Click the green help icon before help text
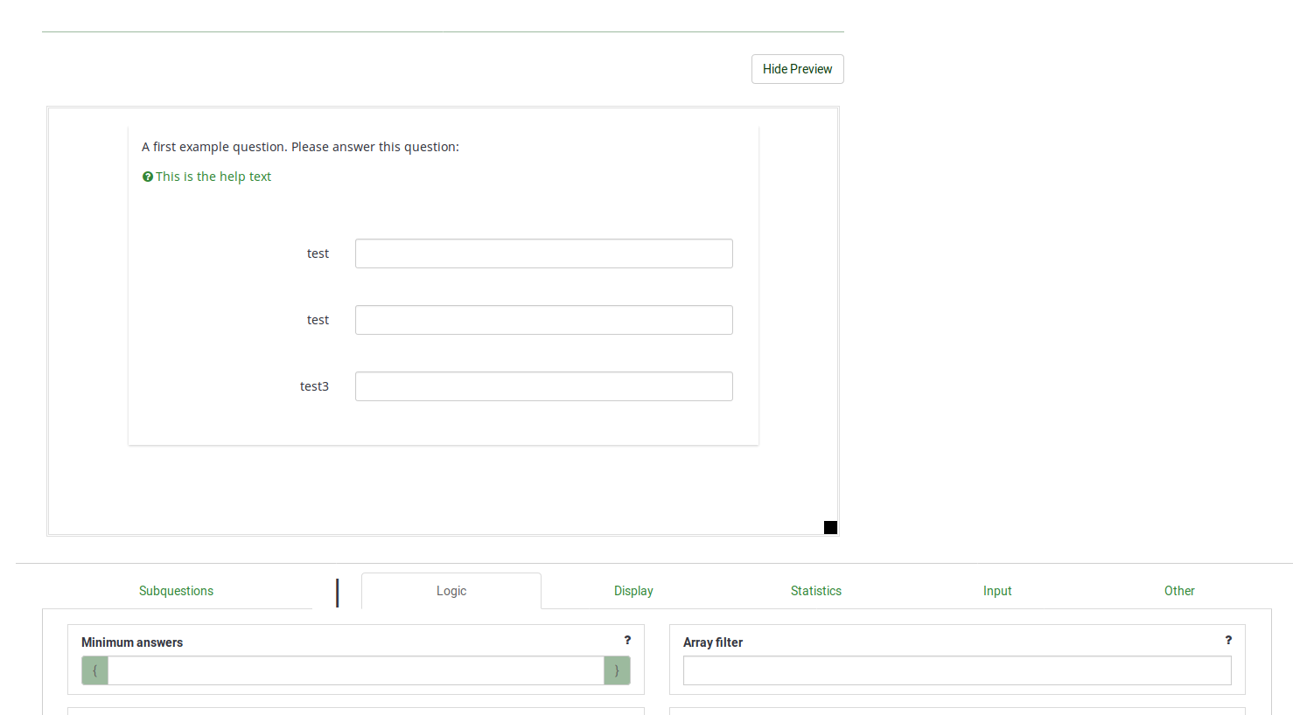This screenshot has width=1293, height=715. pos(148,177)
